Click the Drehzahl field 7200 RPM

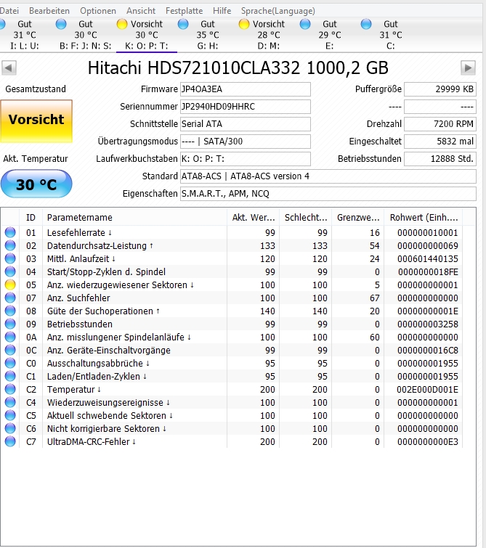pyautogui.click(x=440, y=124)
